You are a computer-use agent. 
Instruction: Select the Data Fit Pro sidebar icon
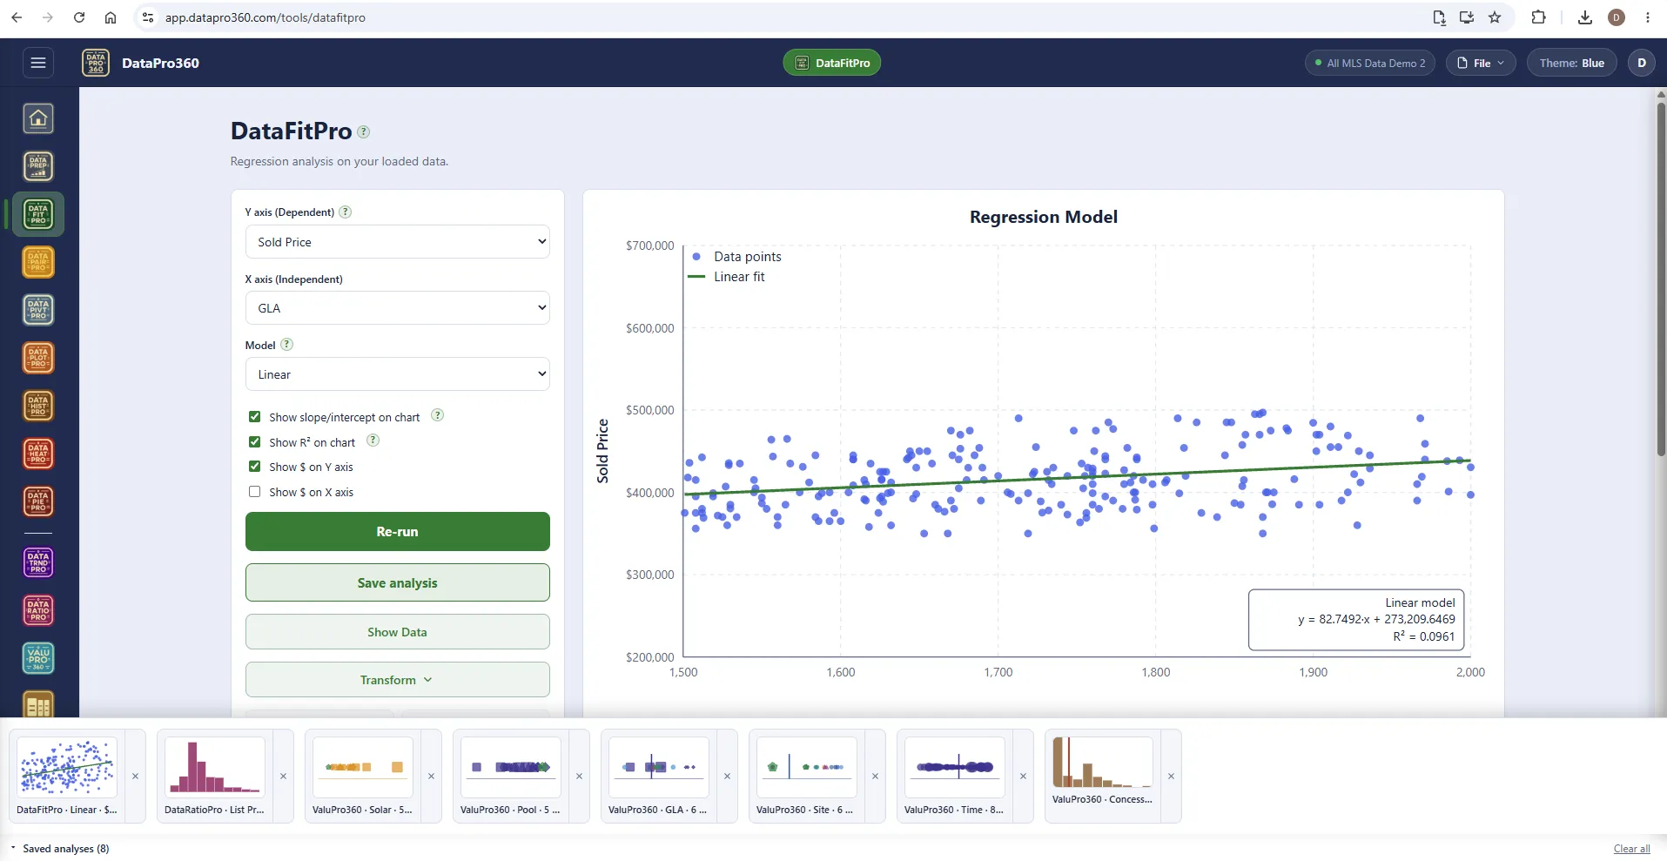(x=38, y=214)
